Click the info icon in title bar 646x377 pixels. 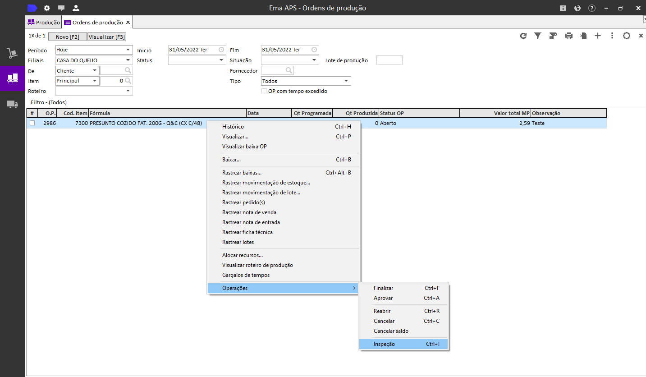coord(563,8)
